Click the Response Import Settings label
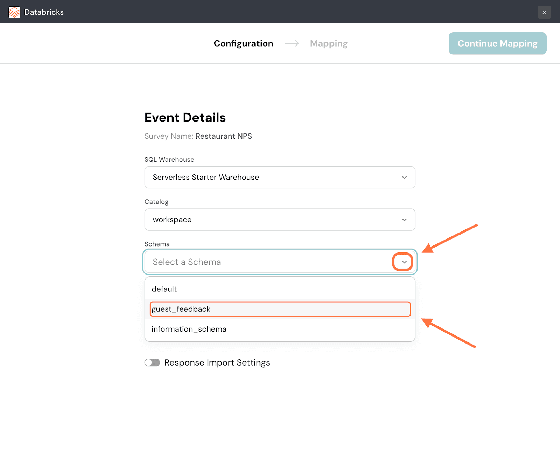The height and width of the screenshot is (457, 560). coord(217,362)
